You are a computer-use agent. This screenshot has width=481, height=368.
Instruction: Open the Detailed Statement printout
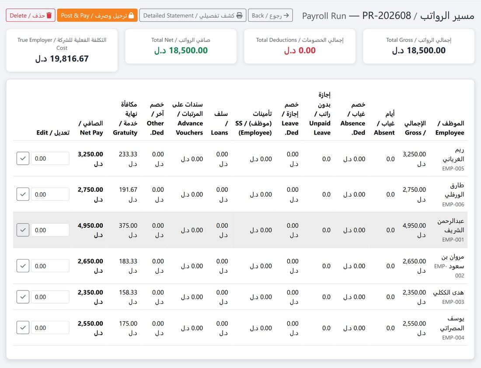(193, 15)
